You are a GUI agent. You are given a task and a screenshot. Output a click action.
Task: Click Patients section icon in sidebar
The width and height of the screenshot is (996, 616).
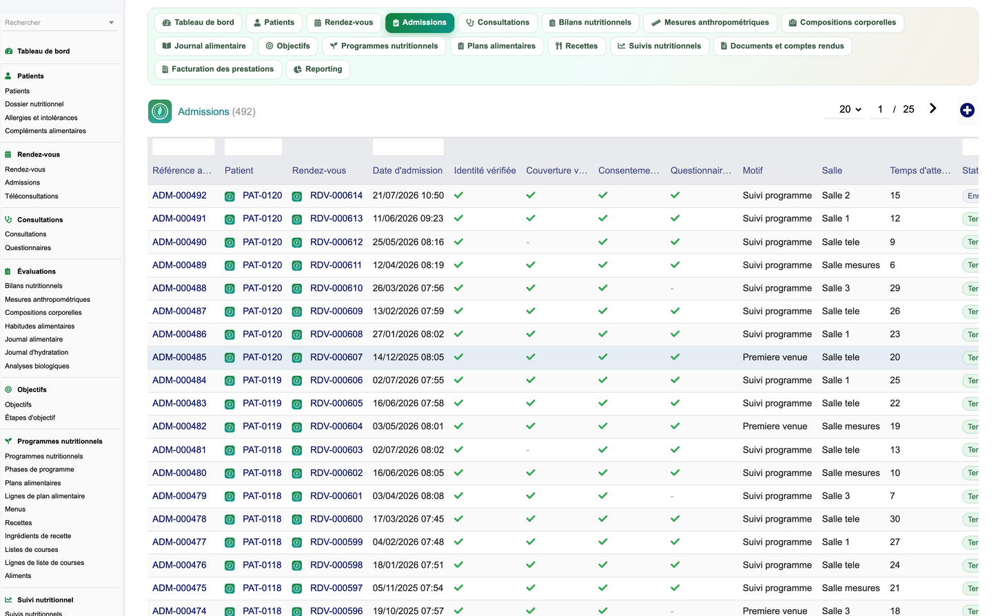(x=8, y=76)
